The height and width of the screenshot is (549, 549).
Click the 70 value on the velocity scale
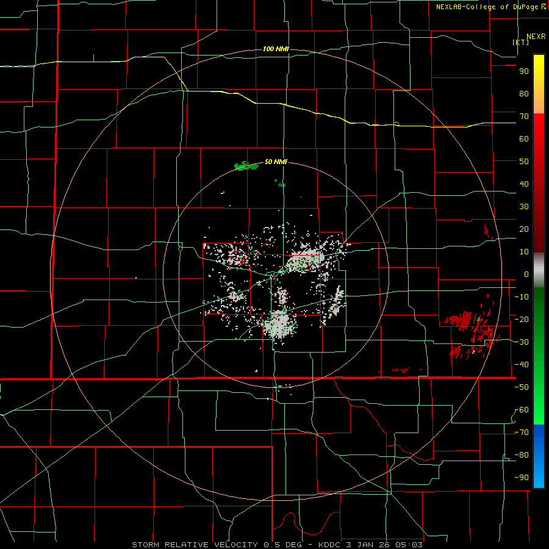pos(524,117)
